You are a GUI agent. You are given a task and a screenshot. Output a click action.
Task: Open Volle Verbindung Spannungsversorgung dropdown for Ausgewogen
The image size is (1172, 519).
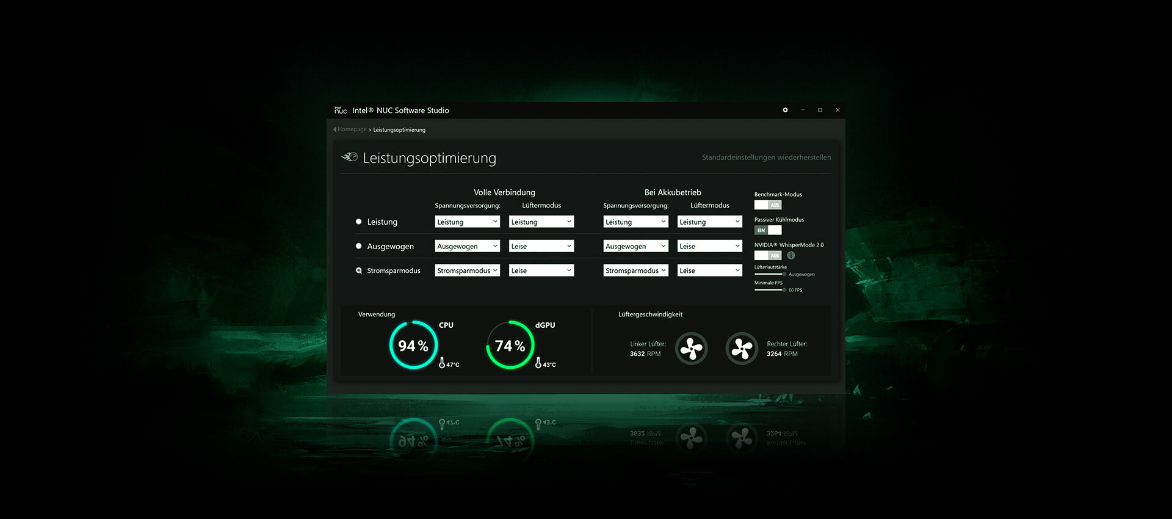[x=468, y=246]
